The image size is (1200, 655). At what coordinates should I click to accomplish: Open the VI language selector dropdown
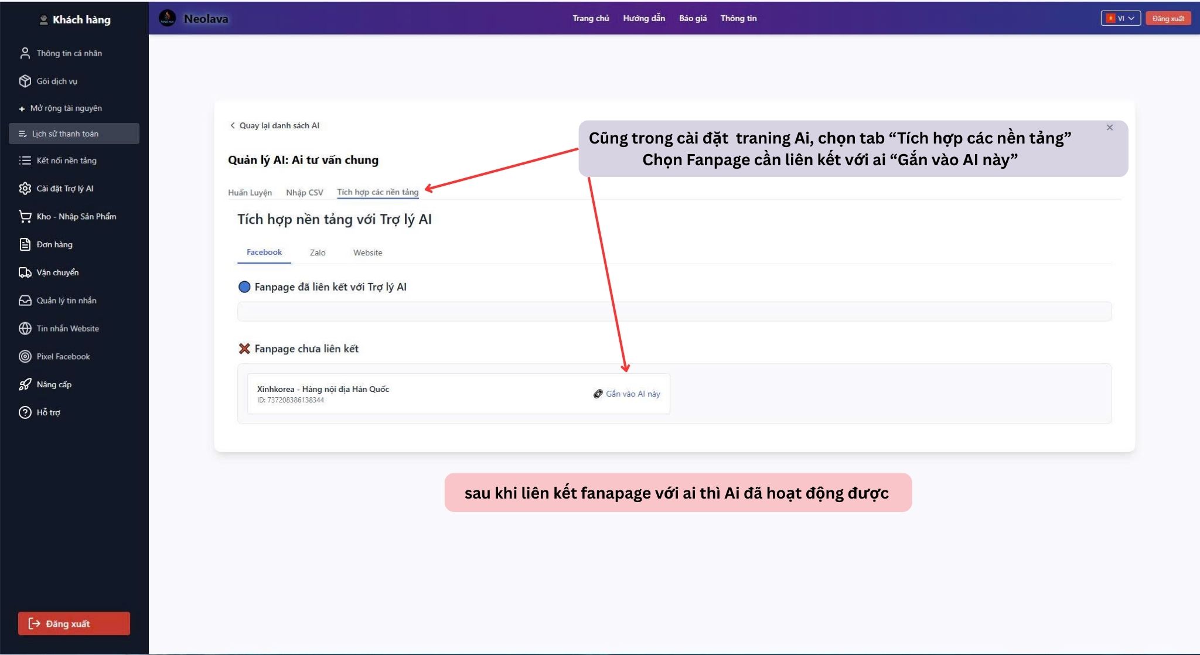coord(1120,18)
